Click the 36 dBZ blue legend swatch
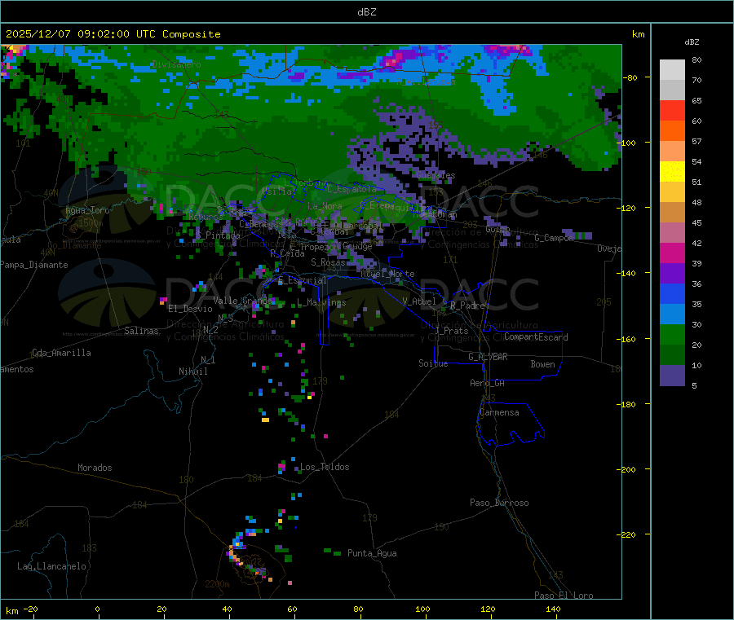 672,293
